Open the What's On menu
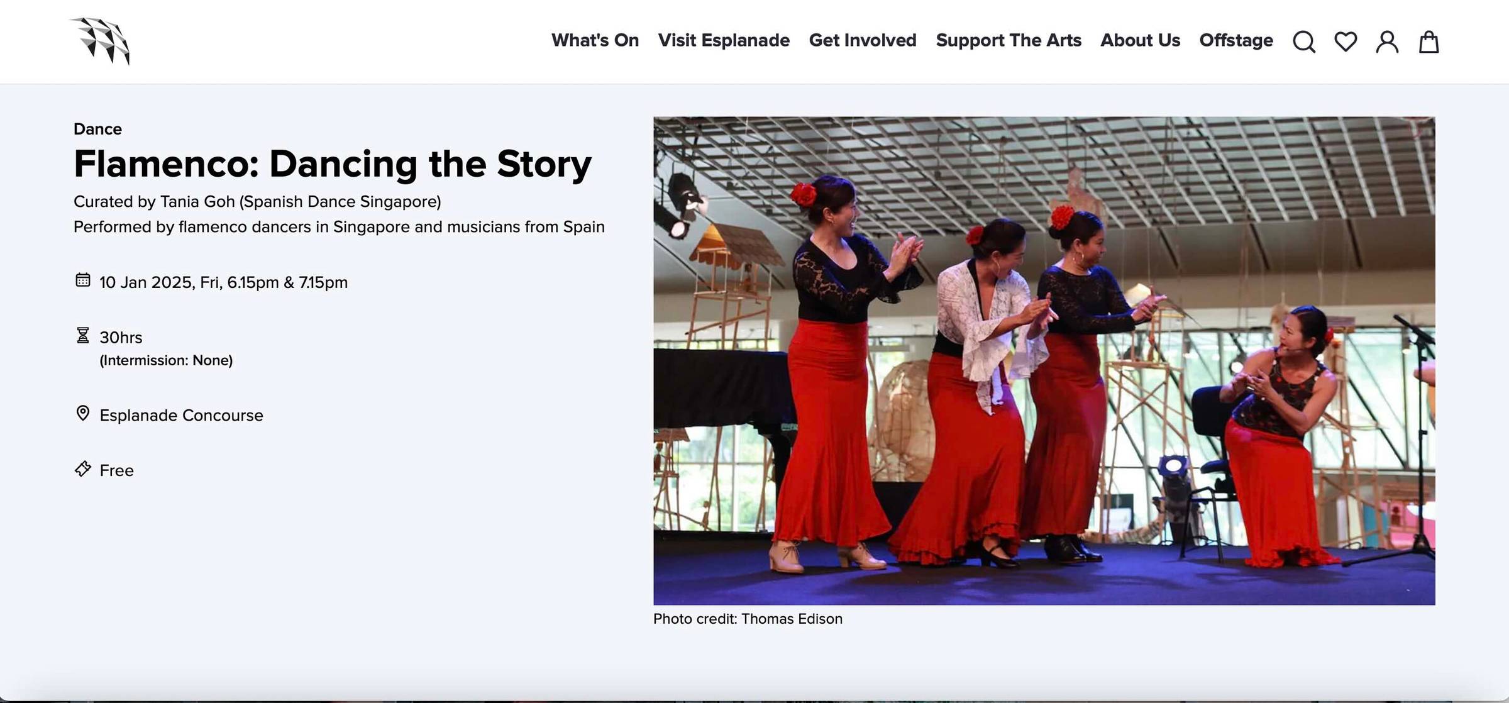This screenshot has width=1509, height=703. 595,40
